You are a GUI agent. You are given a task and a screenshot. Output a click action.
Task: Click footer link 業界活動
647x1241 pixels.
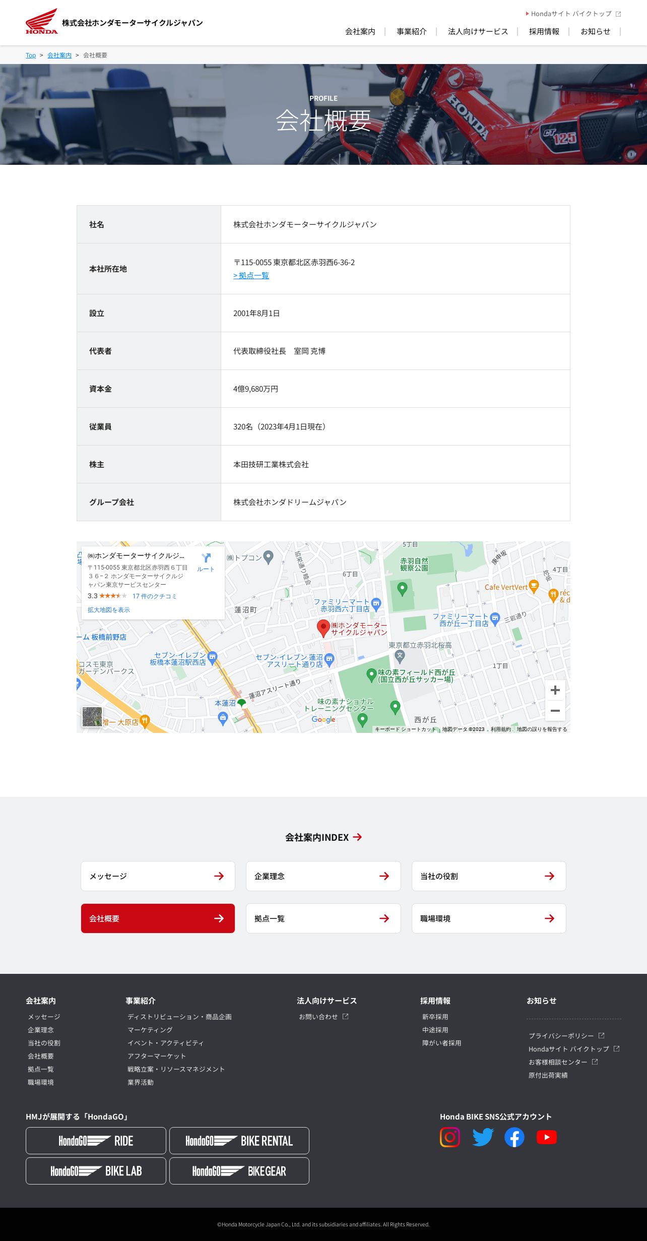(141, 1082)
